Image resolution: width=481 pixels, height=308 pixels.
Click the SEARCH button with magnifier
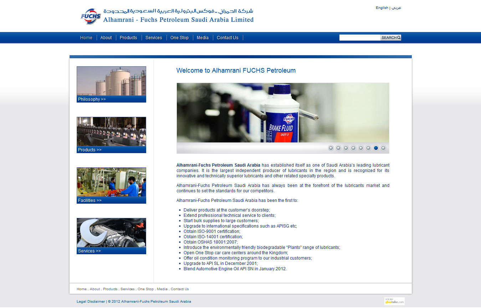(x=391, y=37)
